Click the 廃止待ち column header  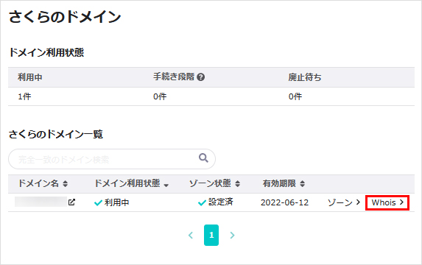click(x=305, y=77)
